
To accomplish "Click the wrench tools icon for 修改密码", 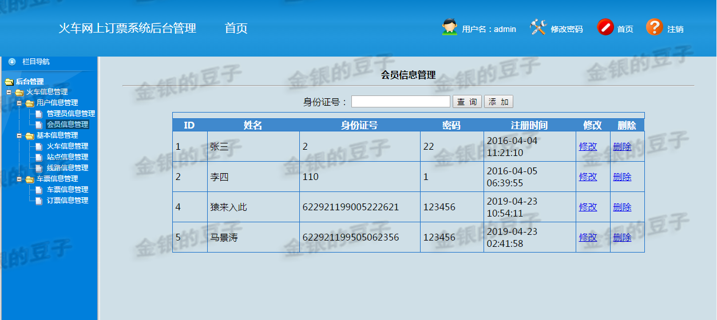I will click(x=538, y=27).
